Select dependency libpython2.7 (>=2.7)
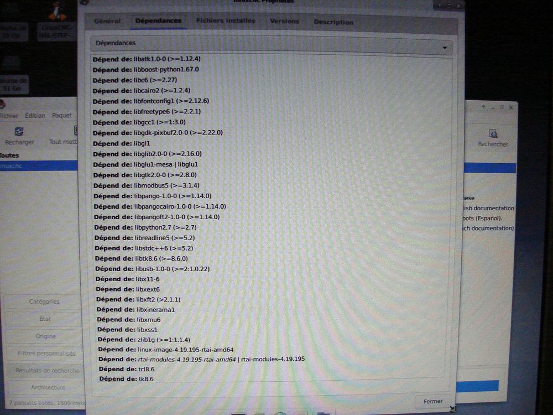 145,227
